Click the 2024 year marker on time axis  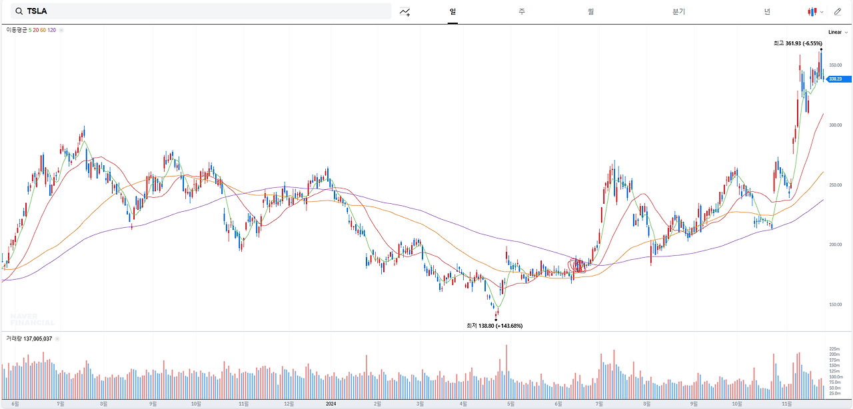[x=331, y=404]
